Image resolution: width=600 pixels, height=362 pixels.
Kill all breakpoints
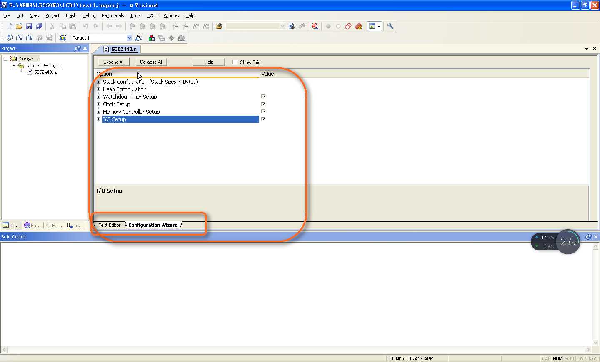coord(358,26)
